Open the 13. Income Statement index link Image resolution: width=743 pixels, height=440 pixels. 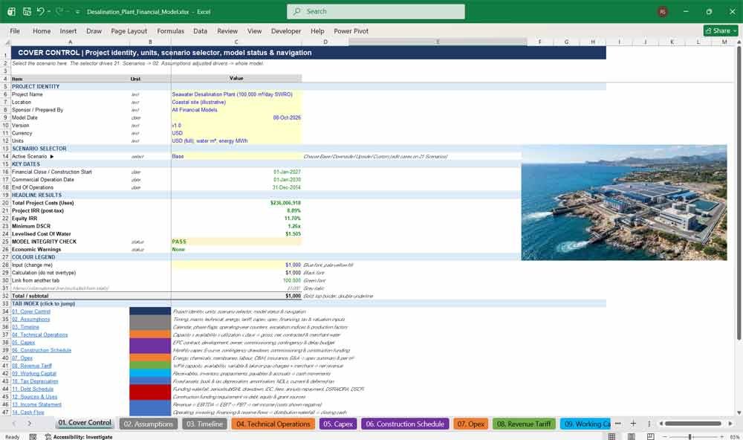point(36,404)
